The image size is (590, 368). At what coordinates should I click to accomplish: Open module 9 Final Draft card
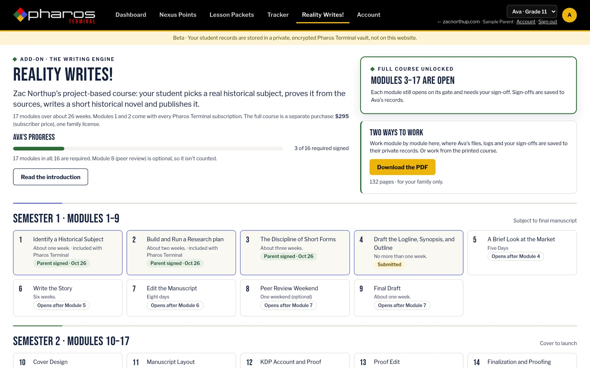click(x=409, y=298)
